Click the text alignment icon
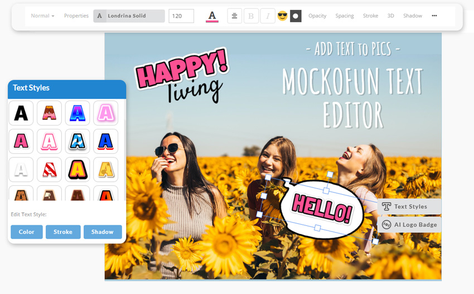Screen dimensions: 474x294 [x=234, y=16]
